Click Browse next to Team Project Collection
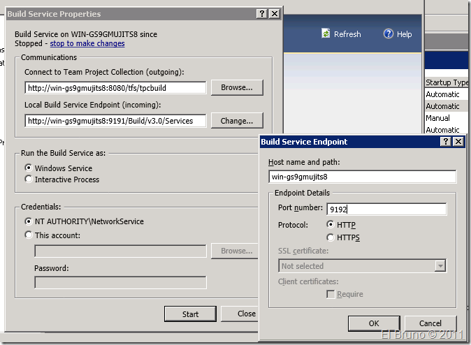Viewport: 471px width, 345px height. pyautogui.click(x=237, y=87)
